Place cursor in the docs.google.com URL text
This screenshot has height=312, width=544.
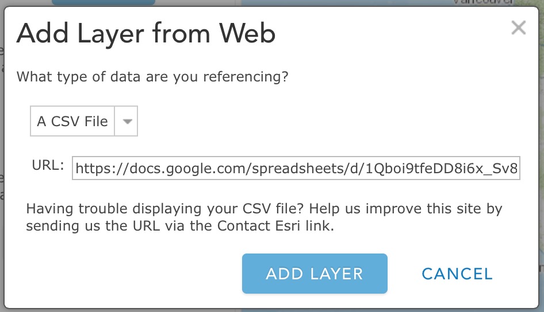pyautogui.click(x=173, y=168)
